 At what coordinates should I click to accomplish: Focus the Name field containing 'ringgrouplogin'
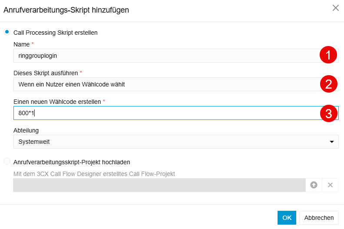165,56
